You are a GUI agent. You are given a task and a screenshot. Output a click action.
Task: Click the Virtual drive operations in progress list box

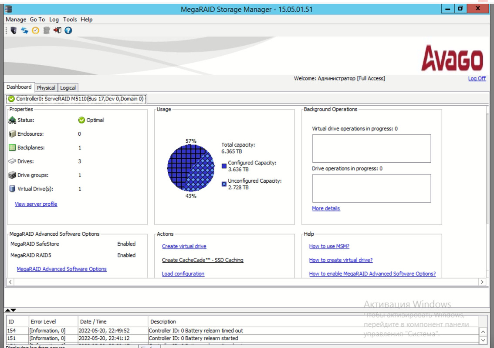[372, 148]
